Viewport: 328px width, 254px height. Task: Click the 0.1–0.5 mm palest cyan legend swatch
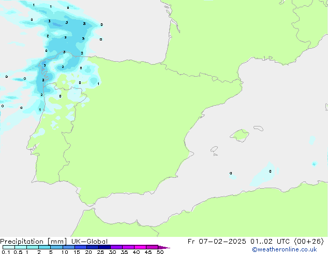pos(9,247)
